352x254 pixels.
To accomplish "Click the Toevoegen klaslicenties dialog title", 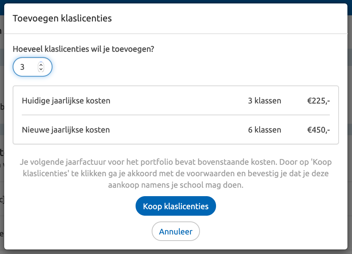I will pos(62,18).
